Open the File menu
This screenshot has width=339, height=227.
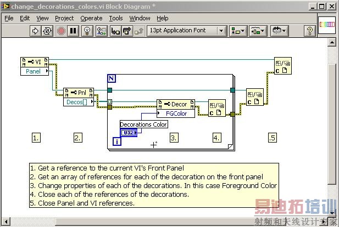coord(9,18)
